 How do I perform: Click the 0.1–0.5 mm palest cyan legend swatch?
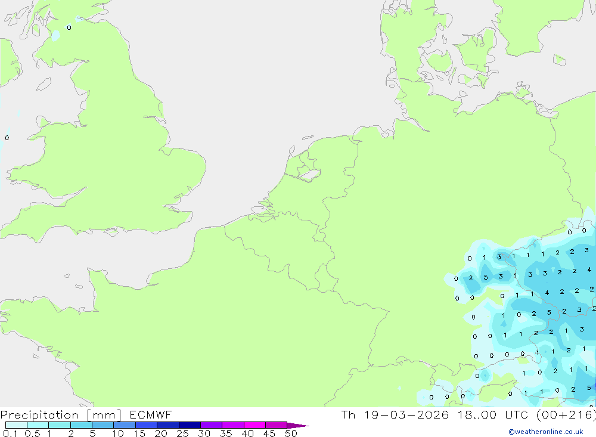point(16,425)
